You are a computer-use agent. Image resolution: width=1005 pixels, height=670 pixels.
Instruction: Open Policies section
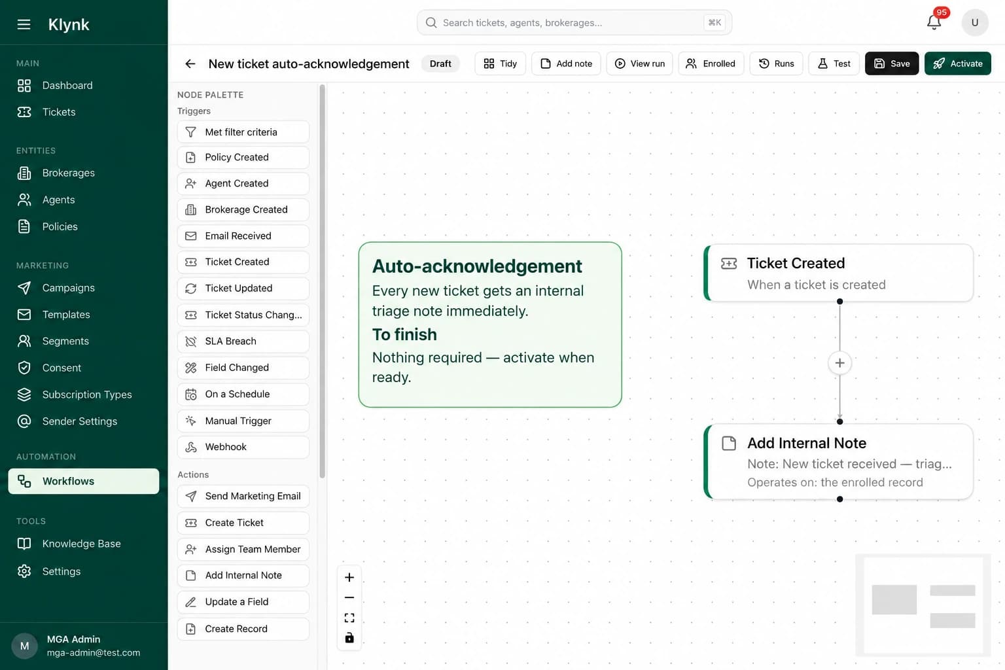point(84,226)
